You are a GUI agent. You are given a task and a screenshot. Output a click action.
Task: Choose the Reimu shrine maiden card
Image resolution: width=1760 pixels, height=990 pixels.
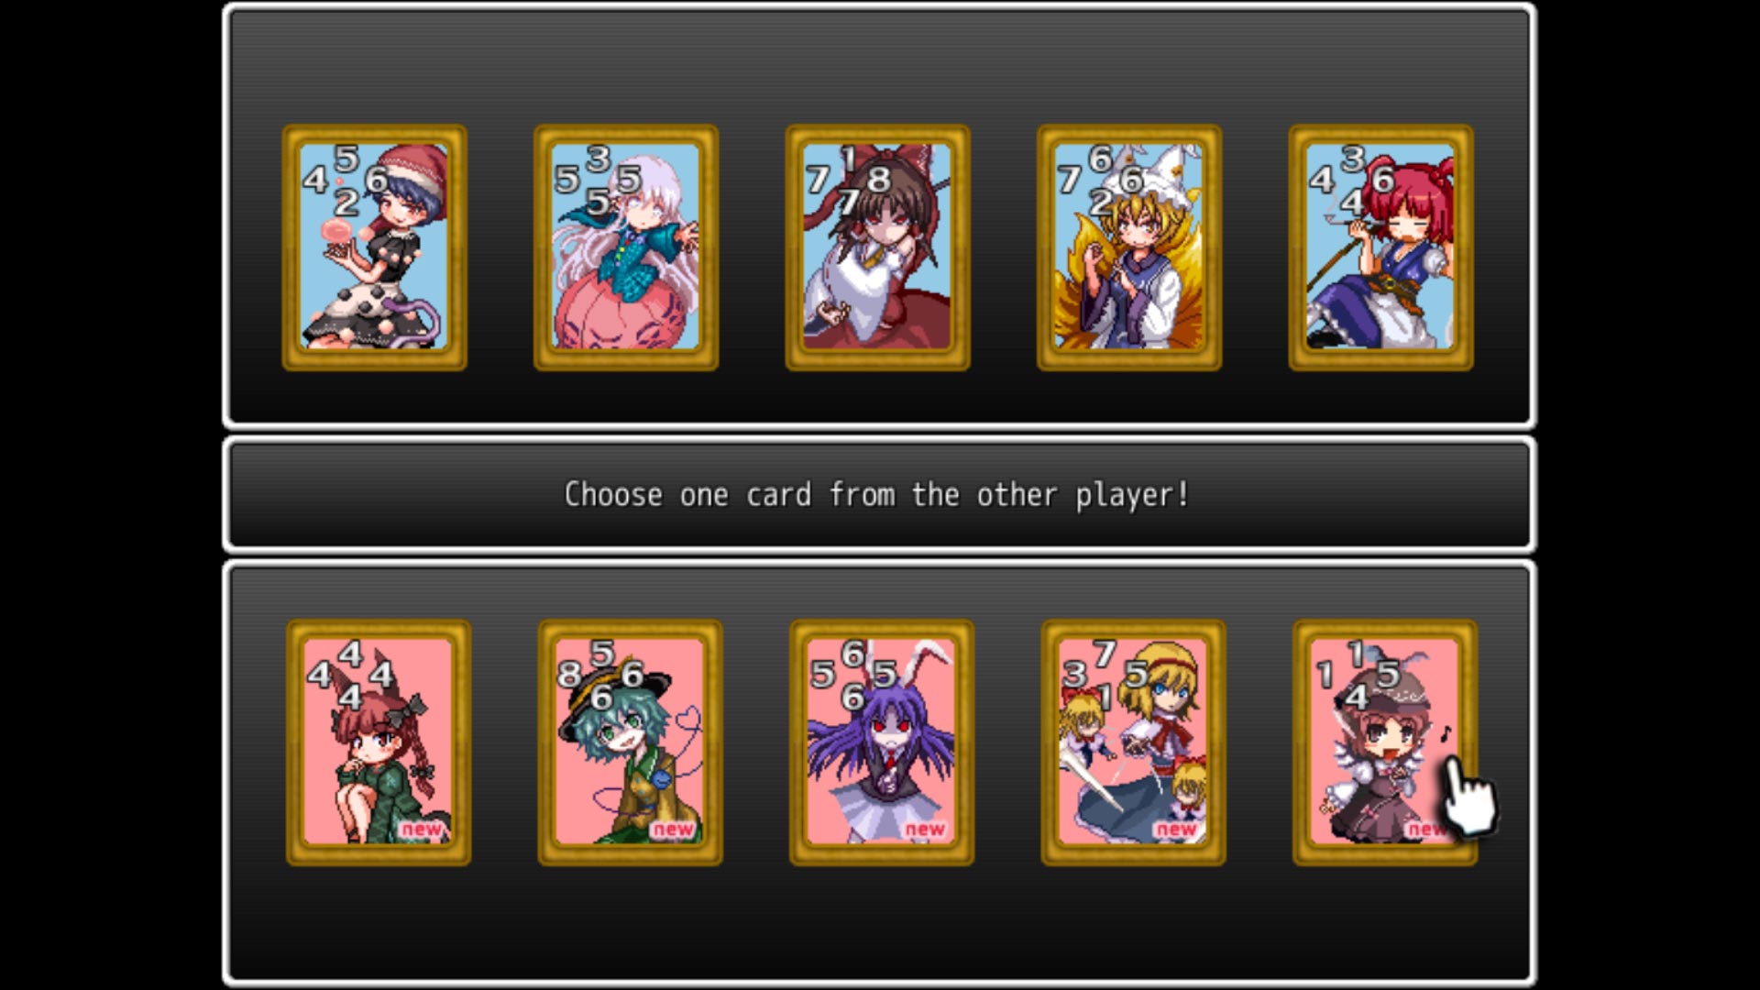point(877,247)
